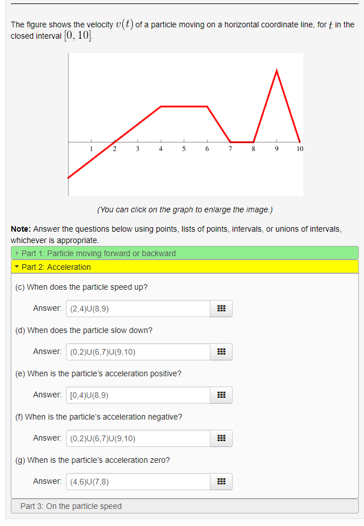Click the Part 3 gray header bar
364x526 pixels.
coord(182,505)
